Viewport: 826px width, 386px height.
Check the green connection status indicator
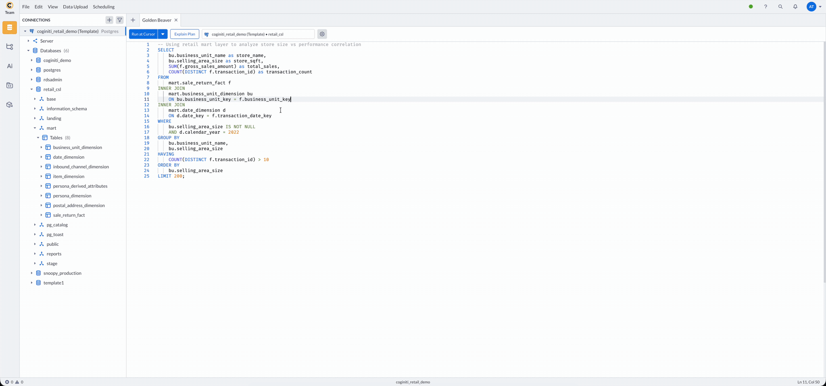pyautogui.click(x=751, y=6)
